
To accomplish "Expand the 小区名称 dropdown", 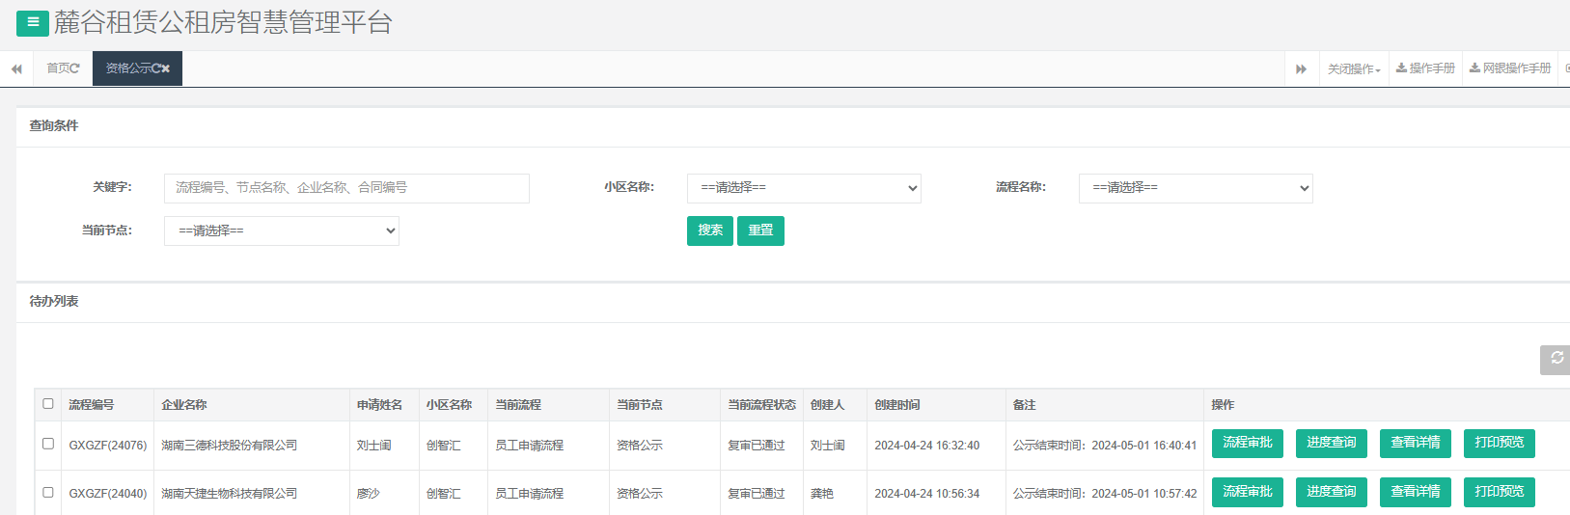I will (804, 188).
